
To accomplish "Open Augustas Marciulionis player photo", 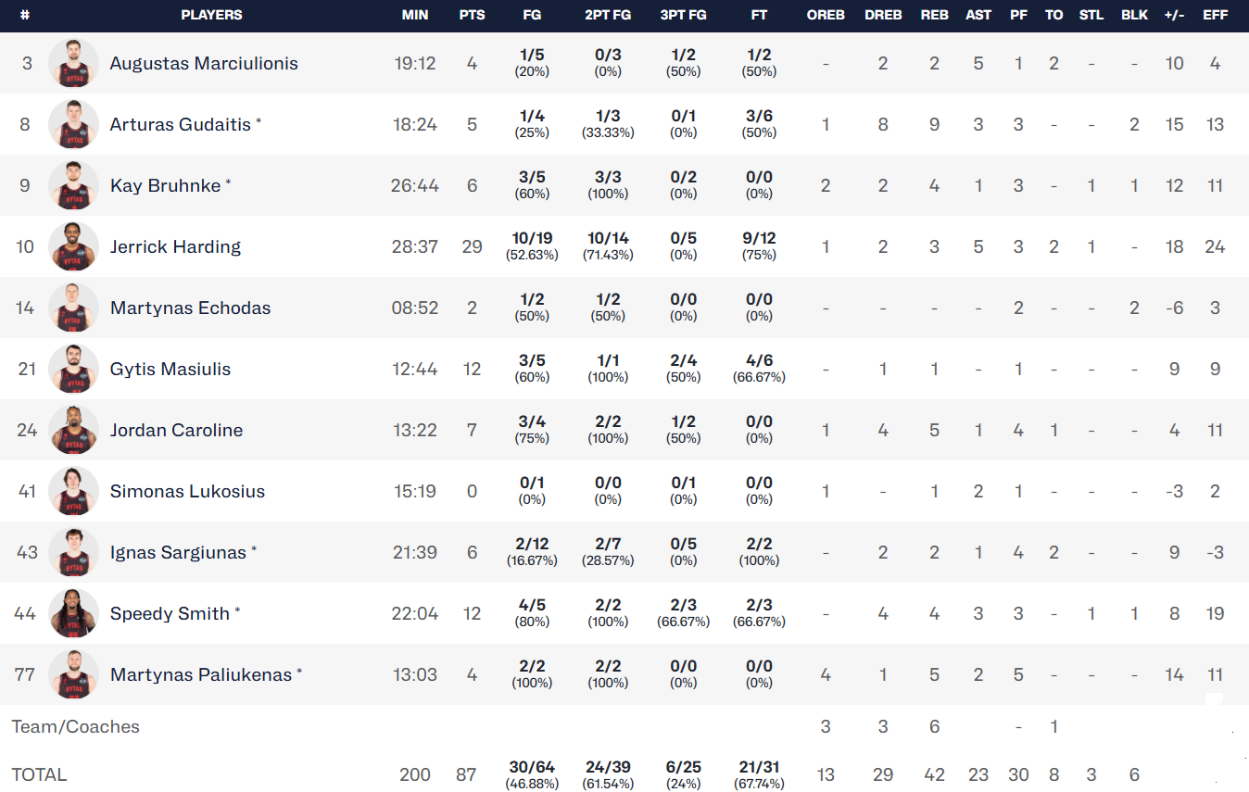I will tap(73, 63).
